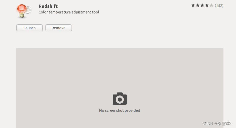
Task: Launch the Redshift application
Action: tap(30, 28)
